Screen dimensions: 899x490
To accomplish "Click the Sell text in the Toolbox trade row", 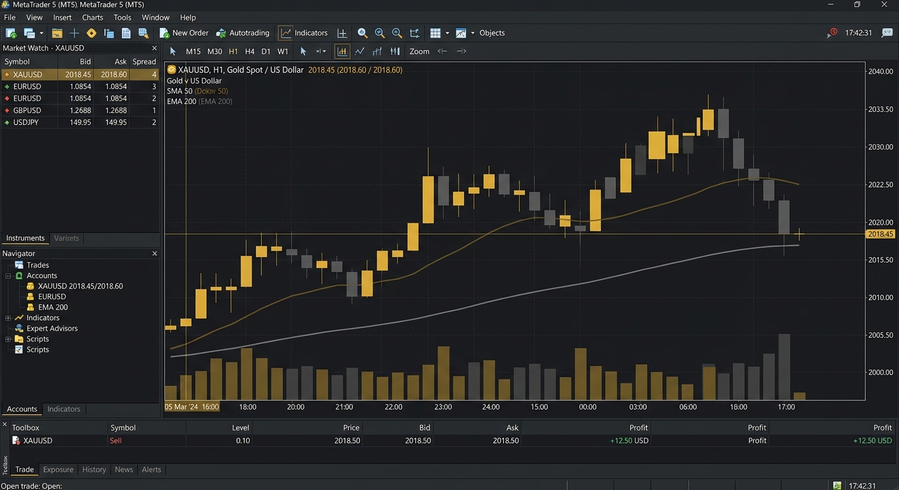I will (x=116, y=441).
